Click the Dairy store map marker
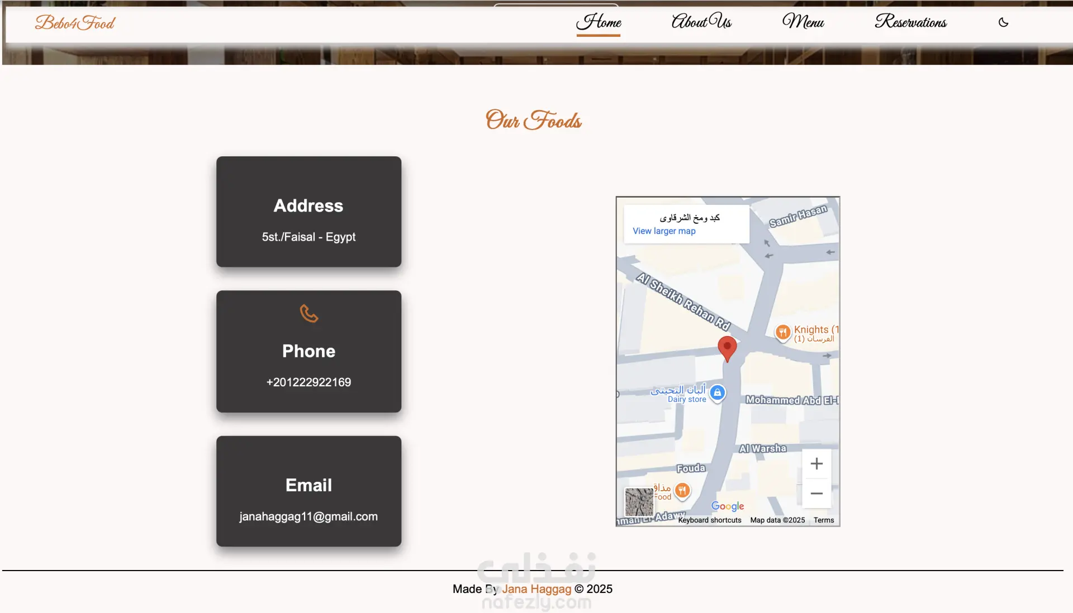Image resolution: width=1073 pixels, height=613 pixels. (x=718, y=392)
